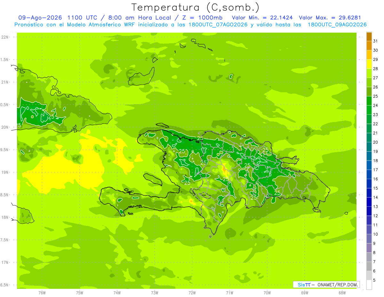Image resolution: width=384 pixels, height=297 pixels.
Task: Click the '76W' longitude label
Action: (42, 293)
